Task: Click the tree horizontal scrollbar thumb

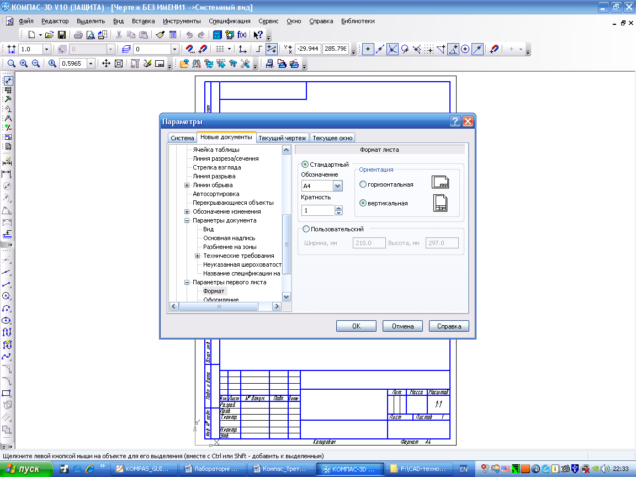Action: tap(219, 306)
